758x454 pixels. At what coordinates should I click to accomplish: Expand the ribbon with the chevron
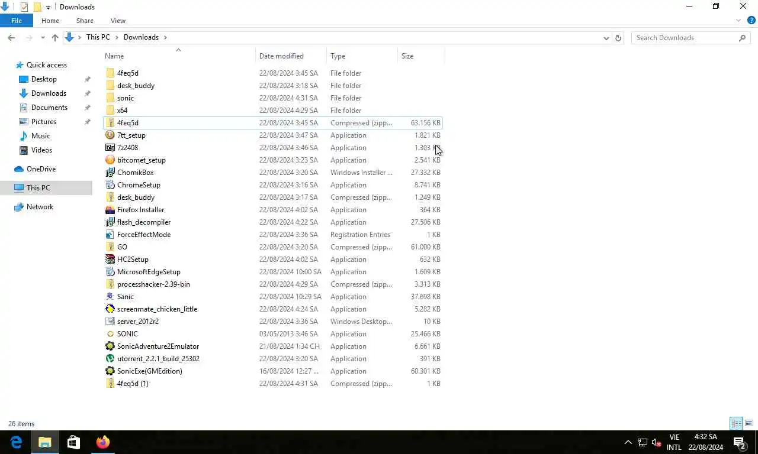[738, 21]
